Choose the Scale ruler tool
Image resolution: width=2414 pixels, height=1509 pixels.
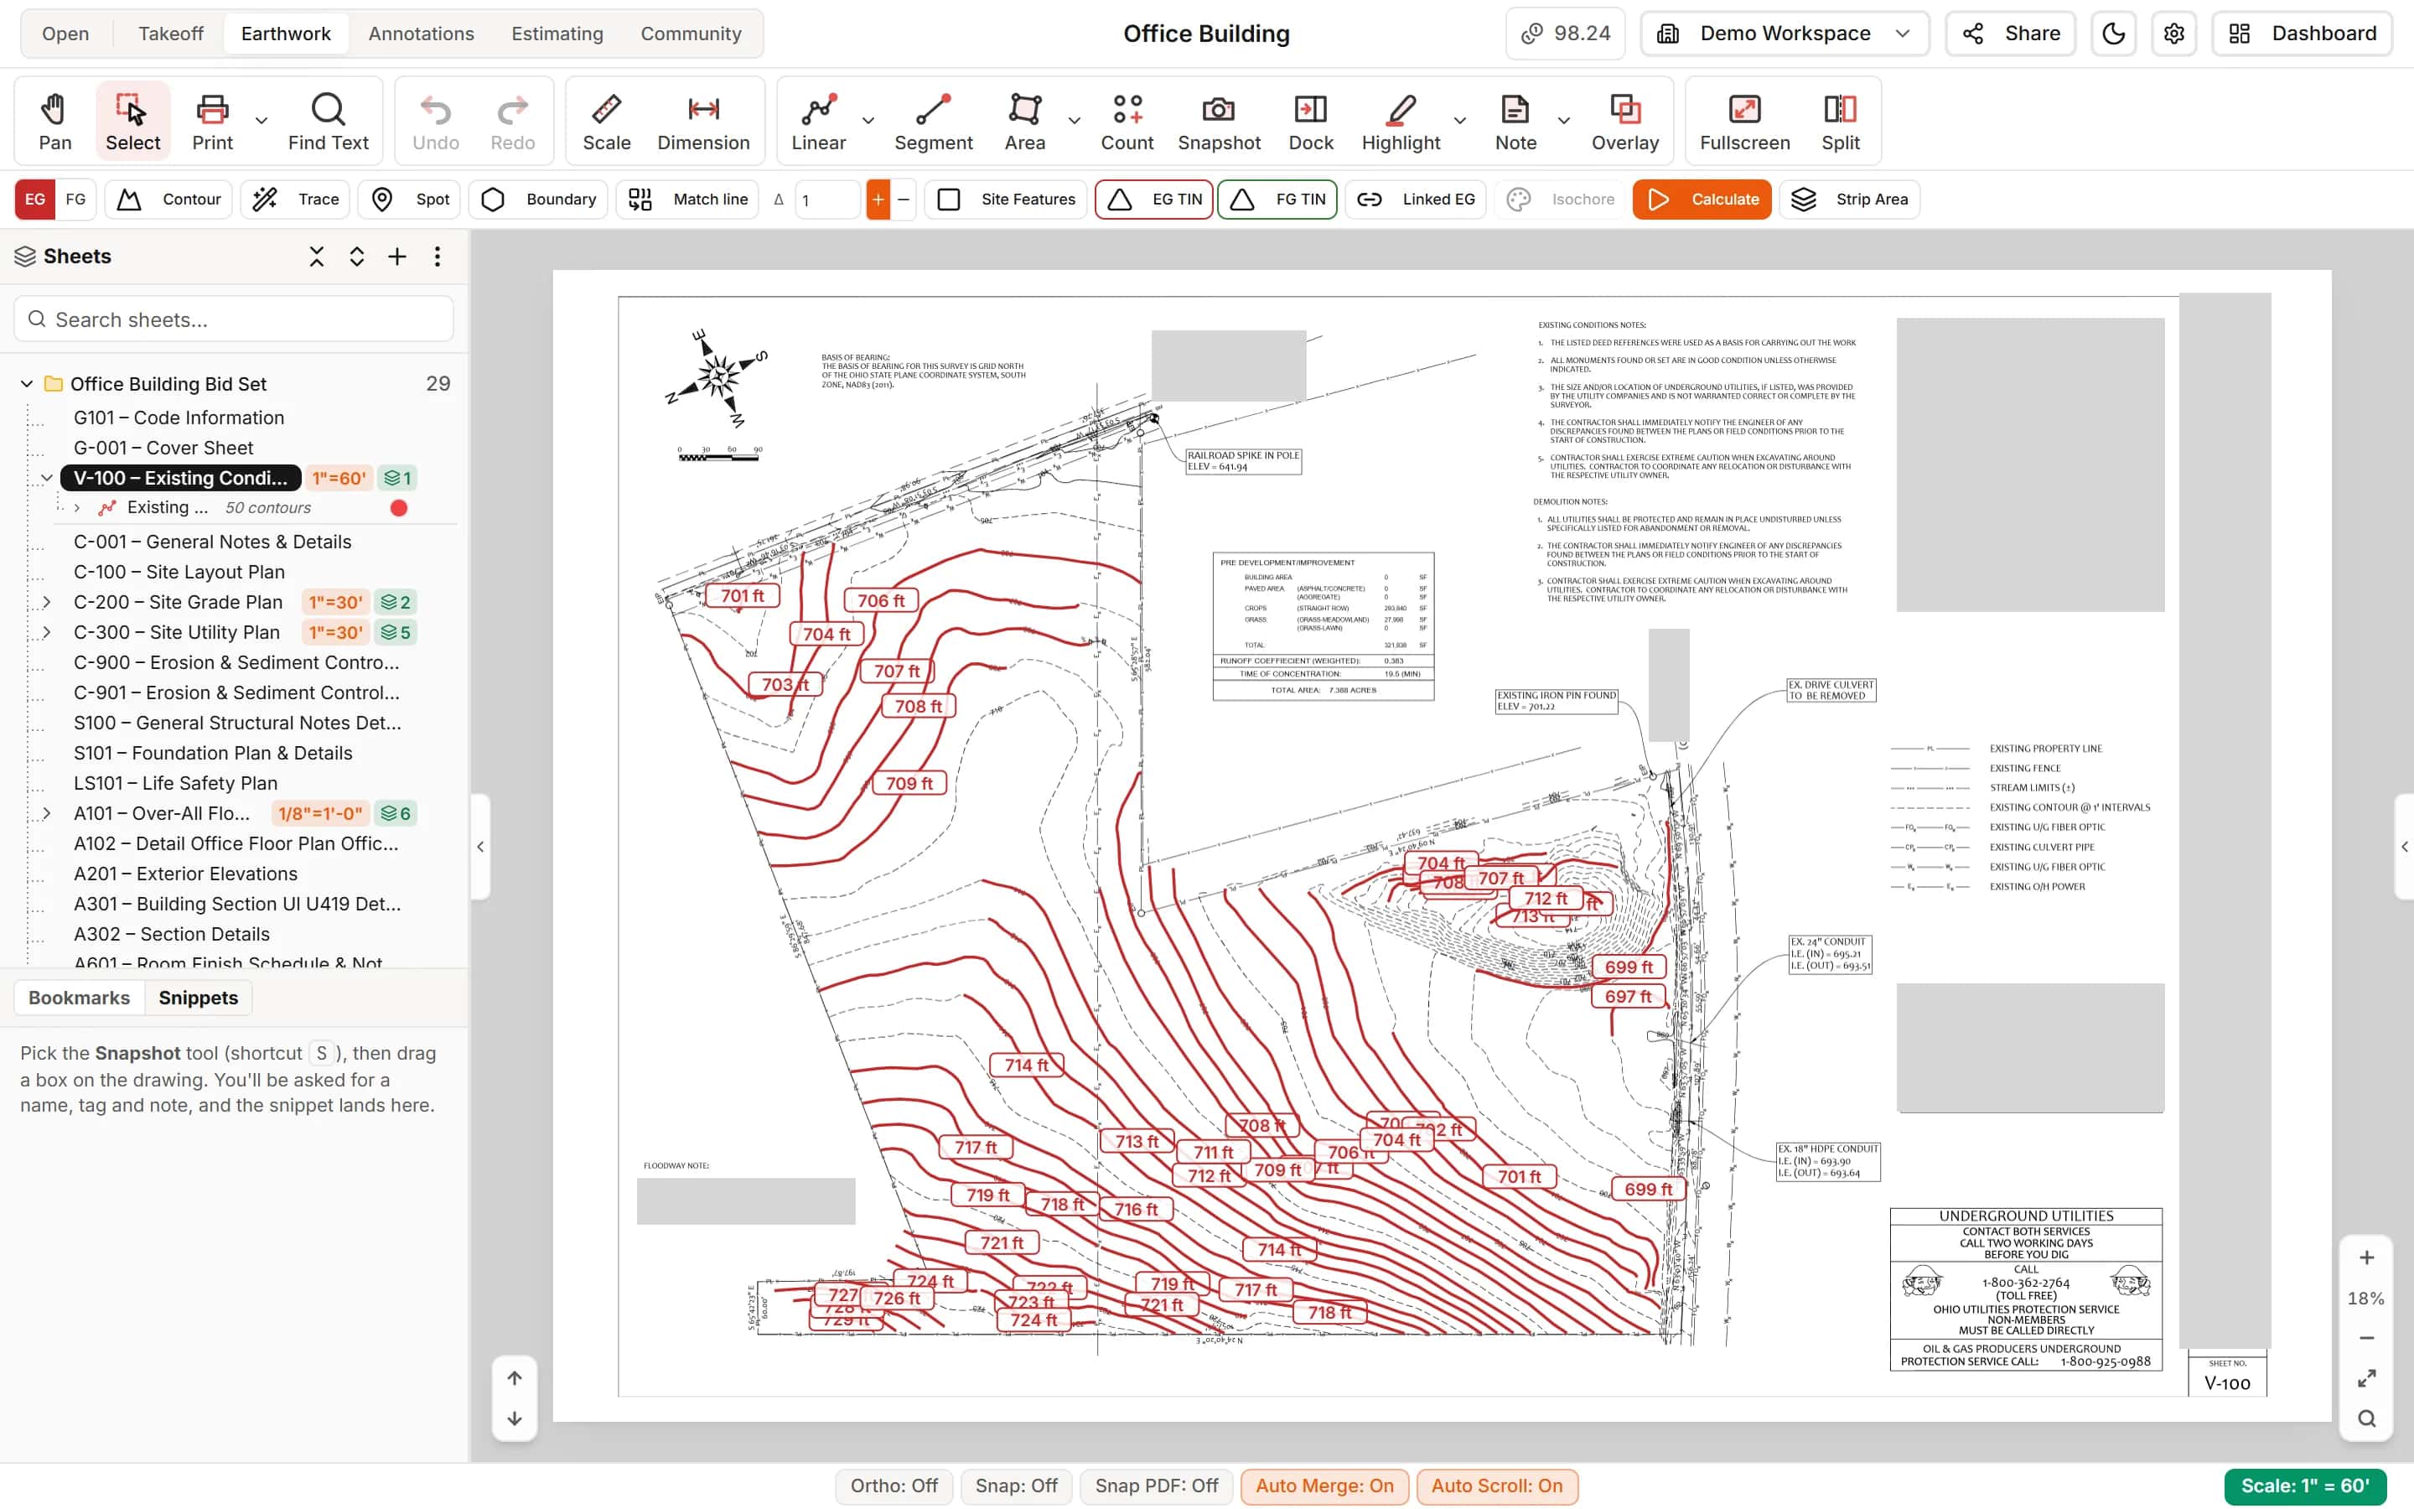point(607,122)
